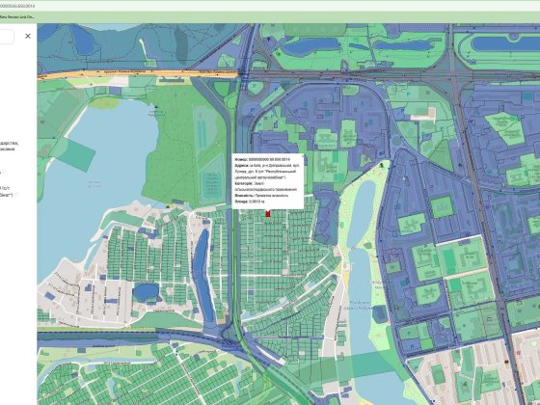Open the New Review Link bookmark
The width and height of the screenshot is (540, 405).
(x=17, y=16)
